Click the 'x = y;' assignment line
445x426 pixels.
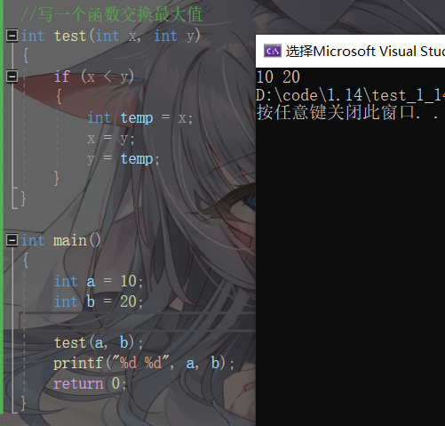(x=111, y=138)
